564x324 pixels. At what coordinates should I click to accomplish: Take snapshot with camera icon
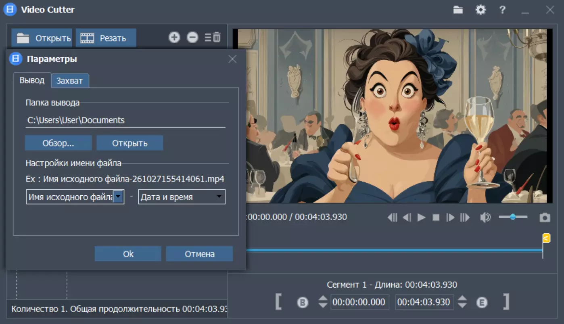(x=545, y=217)
